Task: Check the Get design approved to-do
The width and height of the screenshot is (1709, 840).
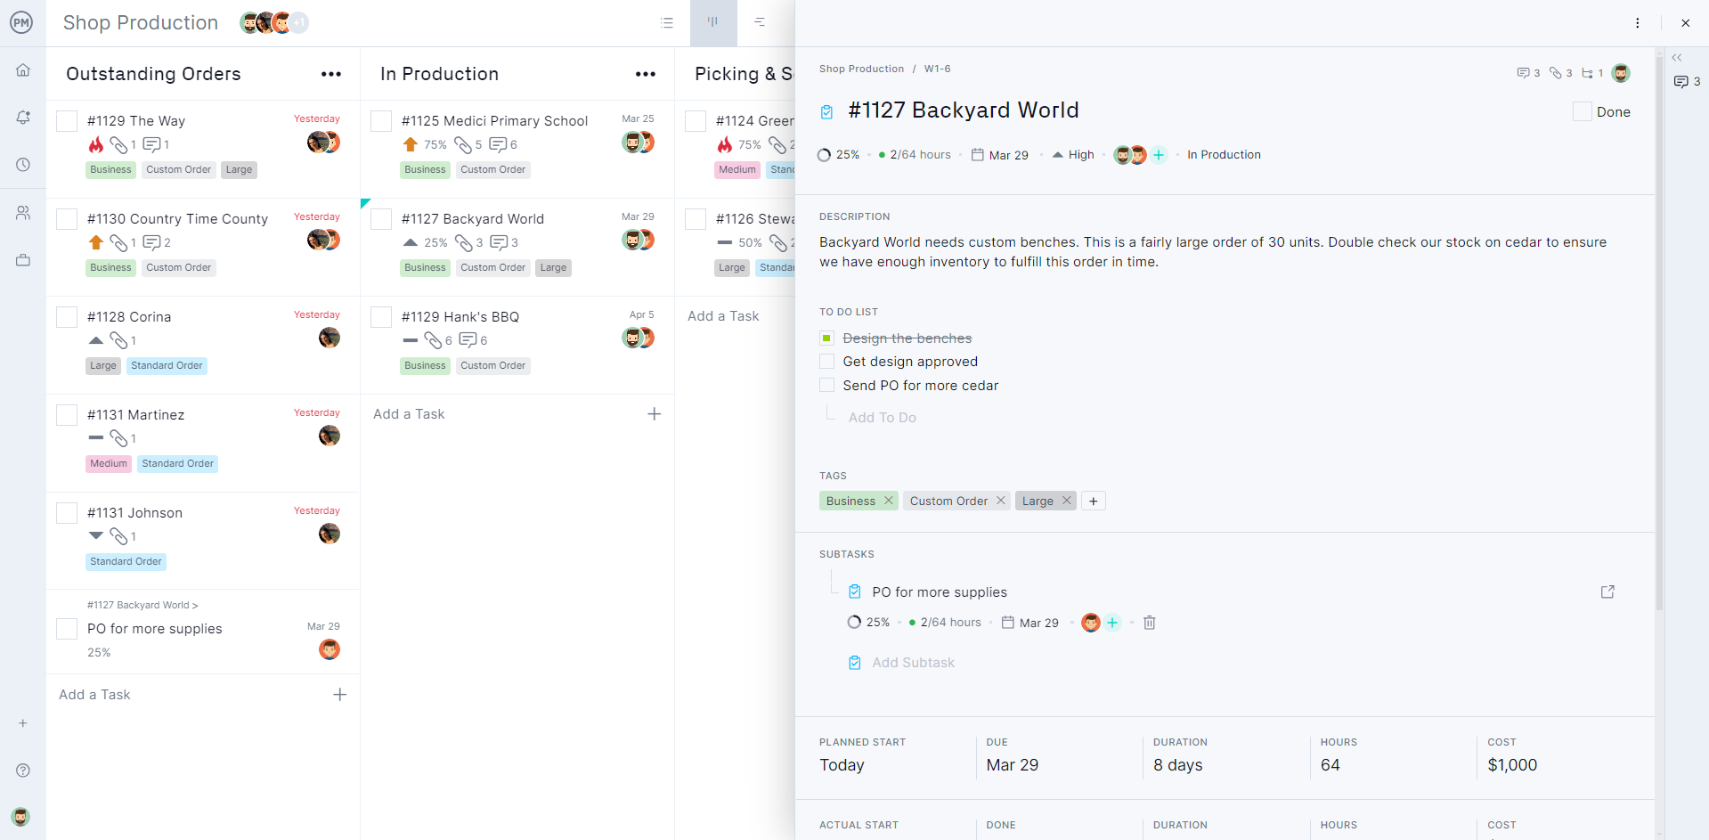Action: click(826, 362)
